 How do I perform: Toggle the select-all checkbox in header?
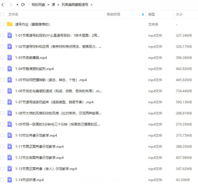coord(2,14)
